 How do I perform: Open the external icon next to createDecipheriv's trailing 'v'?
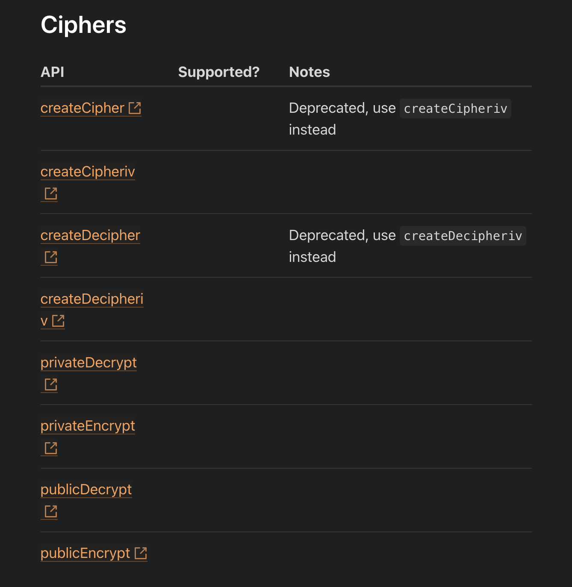pos(58,321)
